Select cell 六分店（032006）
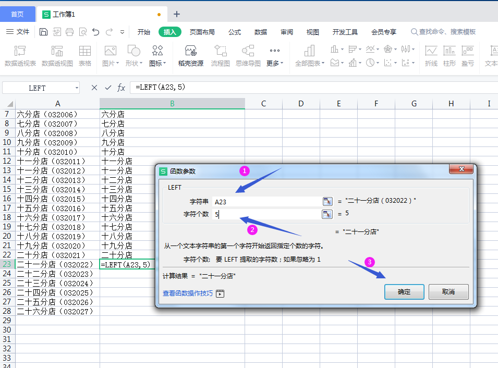Screen dimensions: 498x368 57,114
